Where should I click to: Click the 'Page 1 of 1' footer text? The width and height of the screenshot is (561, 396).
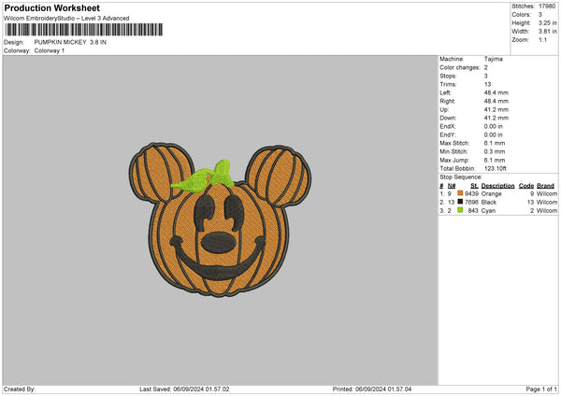tap(541, 389)
